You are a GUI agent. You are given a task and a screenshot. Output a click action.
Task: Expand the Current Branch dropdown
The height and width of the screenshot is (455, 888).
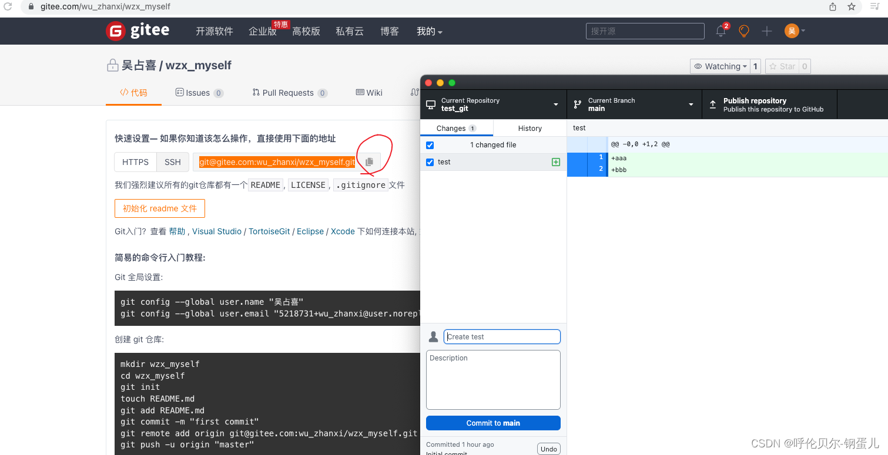pyautogui.click(x=635, y=105)
